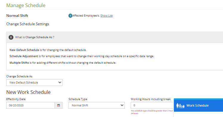The height and width of the screenshot is (117, 223).
Task: Click the bold New Default Schedule help text
Action: pos(24,50)
